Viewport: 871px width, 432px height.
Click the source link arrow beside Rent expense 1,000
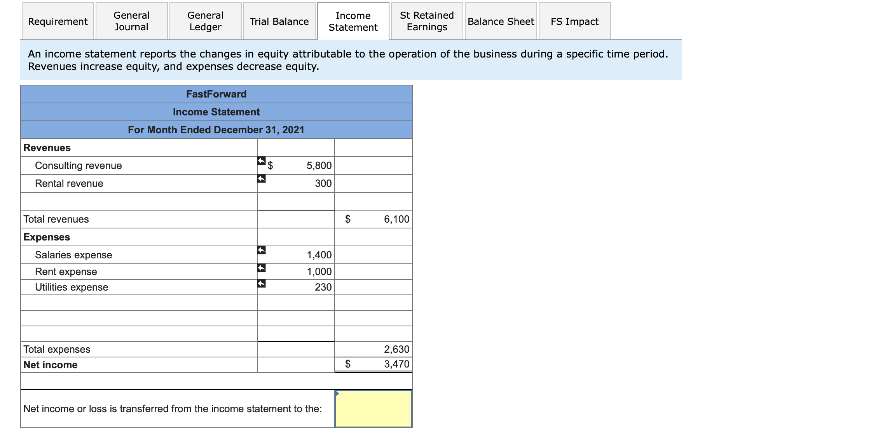click(x=261, y=268)
